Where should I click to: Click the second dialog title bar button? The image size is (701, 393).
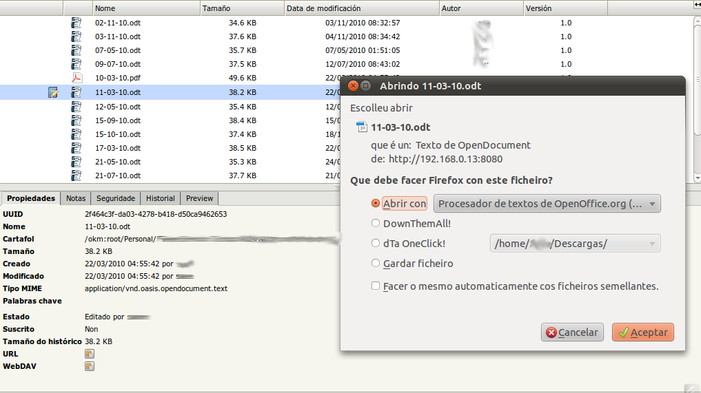(x=366, y=86)
